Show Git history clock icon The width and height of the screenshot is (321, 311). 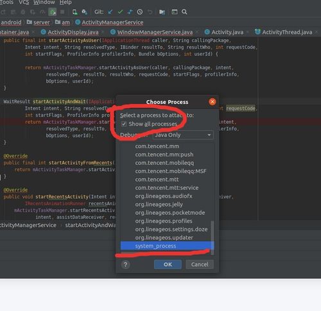[140, 12]
